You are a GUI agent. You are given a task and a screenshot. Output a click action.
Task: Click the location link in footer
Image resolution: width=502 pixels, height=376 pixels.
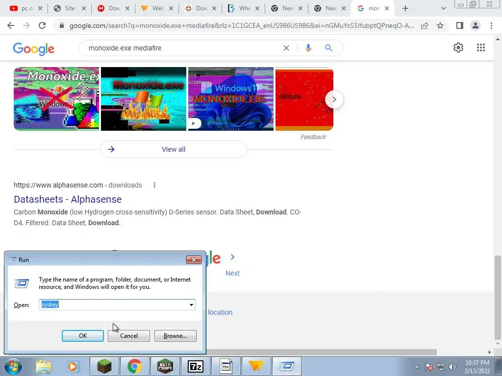220,312
